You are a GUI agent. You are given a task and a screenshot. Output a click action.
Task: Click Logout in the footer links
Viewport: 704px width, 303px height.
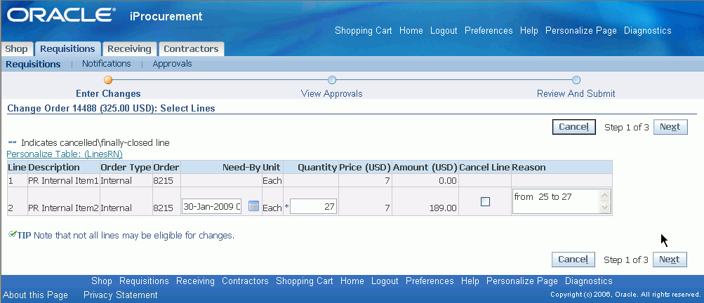(x=385, y=281)
